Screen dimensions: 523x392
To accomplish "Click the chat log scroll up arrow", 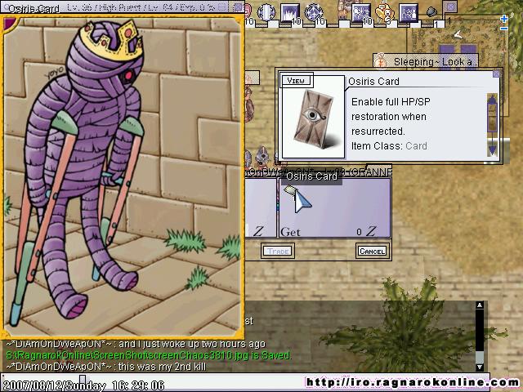I will tap(480, 305).
